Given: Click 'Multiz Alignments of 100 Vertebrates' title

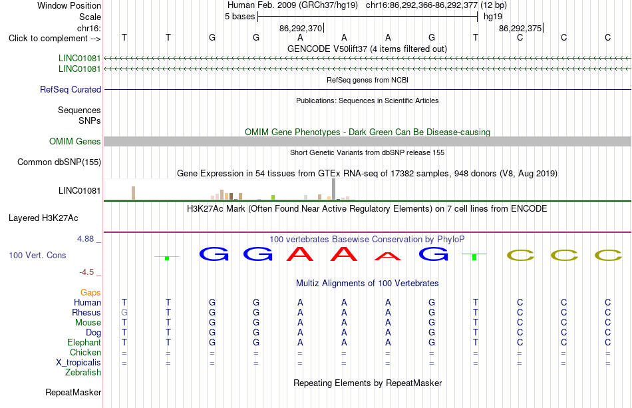Looking at the screenshot, I should pos(367,283).
